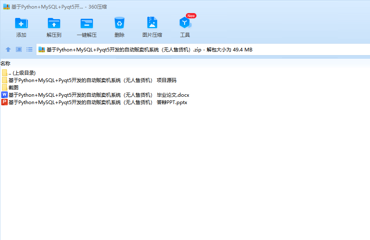Select the 毕业论文.docx file name

tap(99, 95)
